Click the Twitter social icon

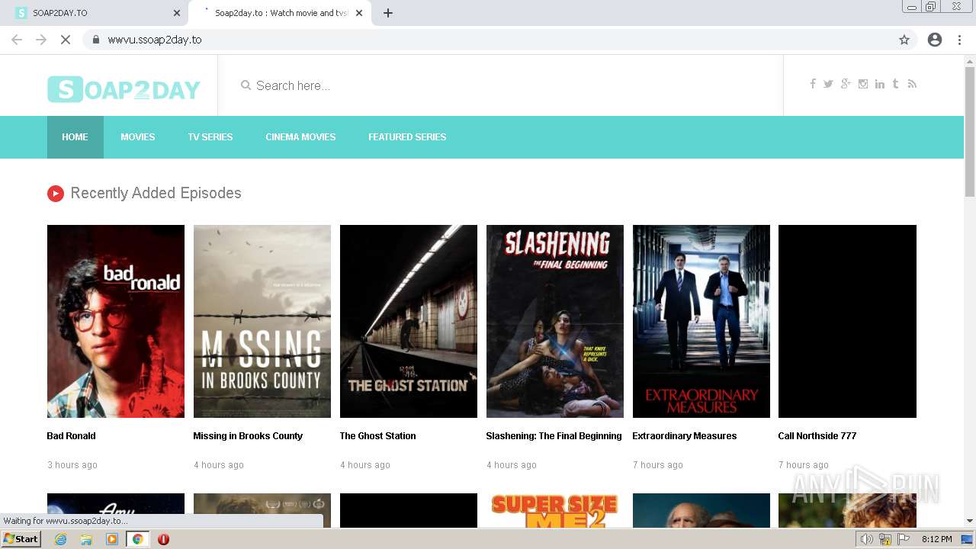828,84
